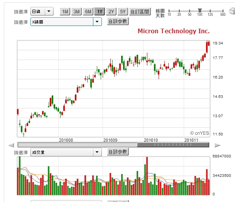The width and height of the screenshot is (235, 202).
Task: Click the latest red candlestick at chart top
Action: click(209, 44)
